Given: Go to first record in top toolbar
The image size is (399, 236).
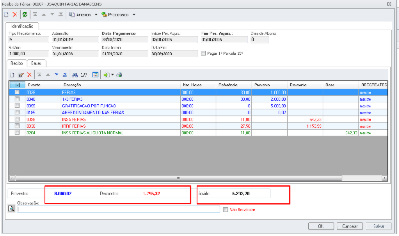Looking at the screenshot, I should coord(35,15).
